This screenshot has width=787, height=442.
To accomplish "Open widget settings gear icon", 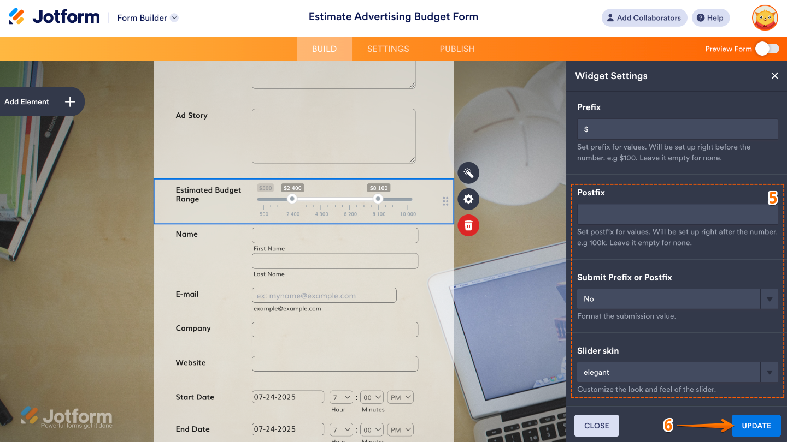I will click(468, 199).
